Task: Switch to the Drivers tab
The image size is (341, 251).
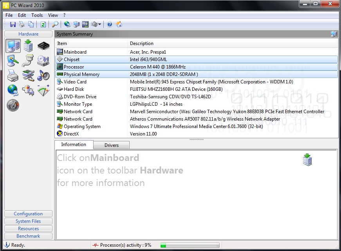Action: [x=111, y=145]
